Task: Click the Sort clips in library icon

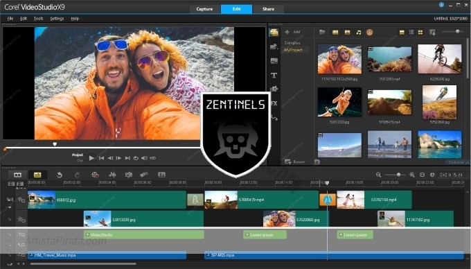Action: (x=432, y=32)
